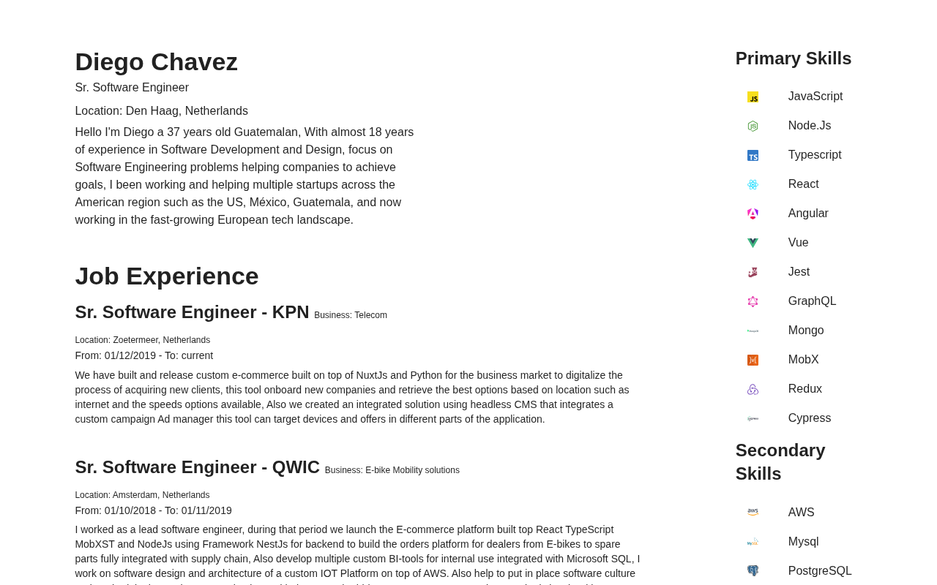Click the PostgreSQL elephant icon

click(753, 570)
